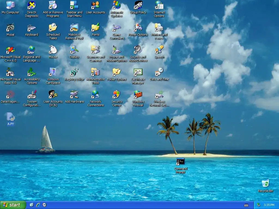Click the Windows Firewall icon
Screen dimensions: 279x209
point(138,94)
